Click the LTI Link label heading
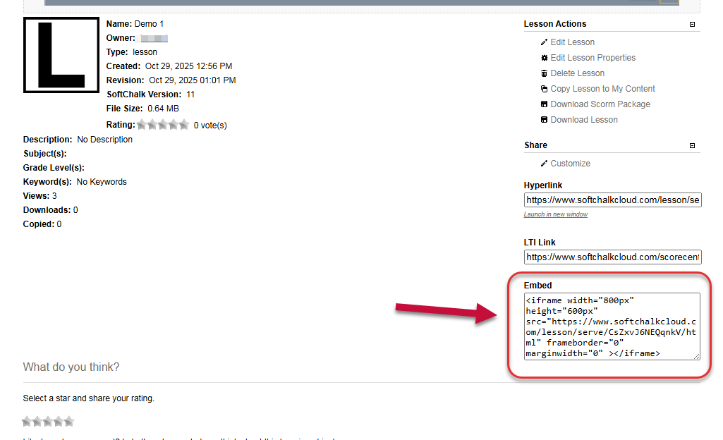The image size is (723, 440). [540, 242]
